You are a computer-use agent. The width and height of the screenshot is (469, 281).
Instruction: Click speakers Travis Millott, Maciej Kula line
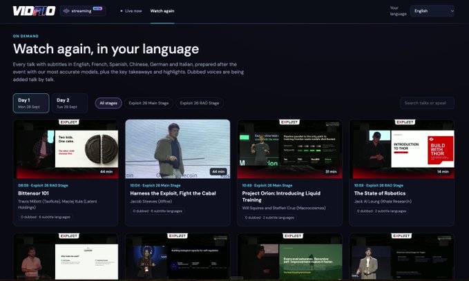pyautogui.click(x=57, y=204)
